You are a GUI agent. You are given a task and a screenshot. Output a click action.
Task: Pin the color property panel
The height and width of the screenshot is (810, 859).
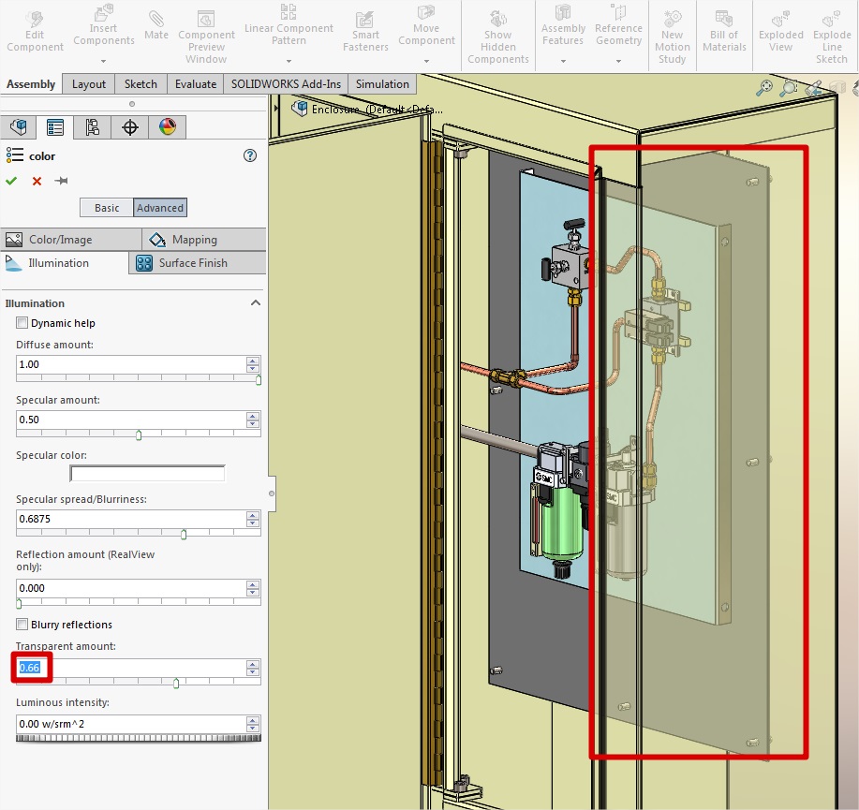[x=62, y=181]
